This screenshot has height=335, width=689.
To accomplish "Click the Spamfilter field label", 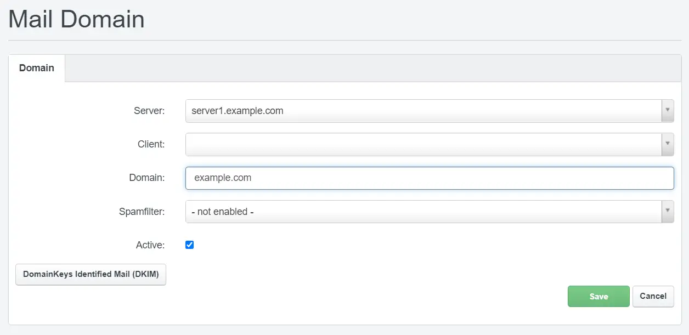I will point(142,212).
